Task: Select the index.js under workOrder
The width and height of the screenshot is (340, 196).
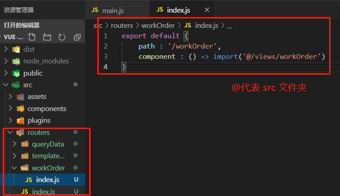Action: (x=42, y=179)
